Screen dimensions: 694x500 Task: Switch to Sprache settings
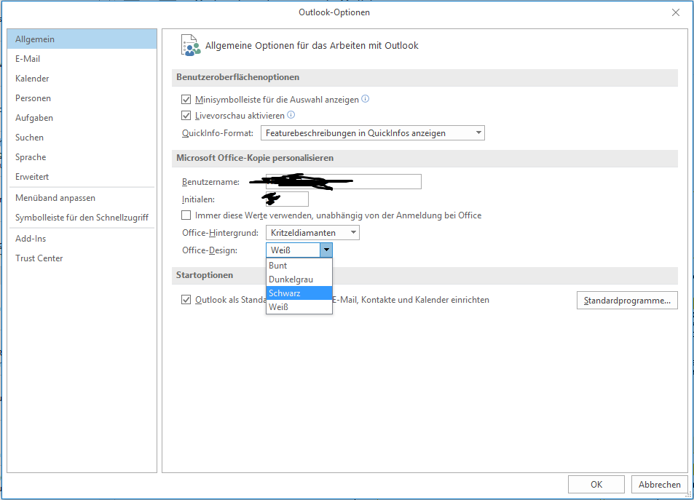82,157
